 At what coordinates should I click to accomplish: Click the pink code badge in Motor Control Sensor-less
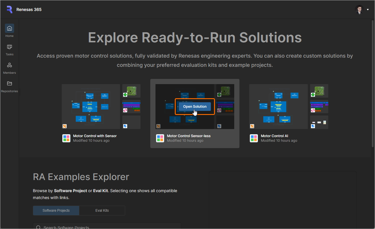(219, 110)
